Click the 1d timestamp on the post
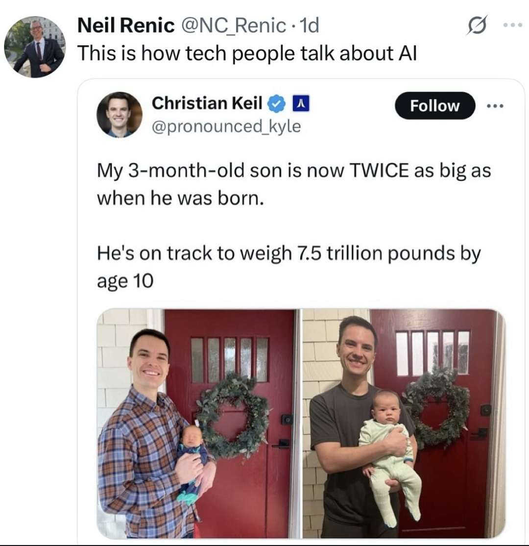 coord(309,26)
